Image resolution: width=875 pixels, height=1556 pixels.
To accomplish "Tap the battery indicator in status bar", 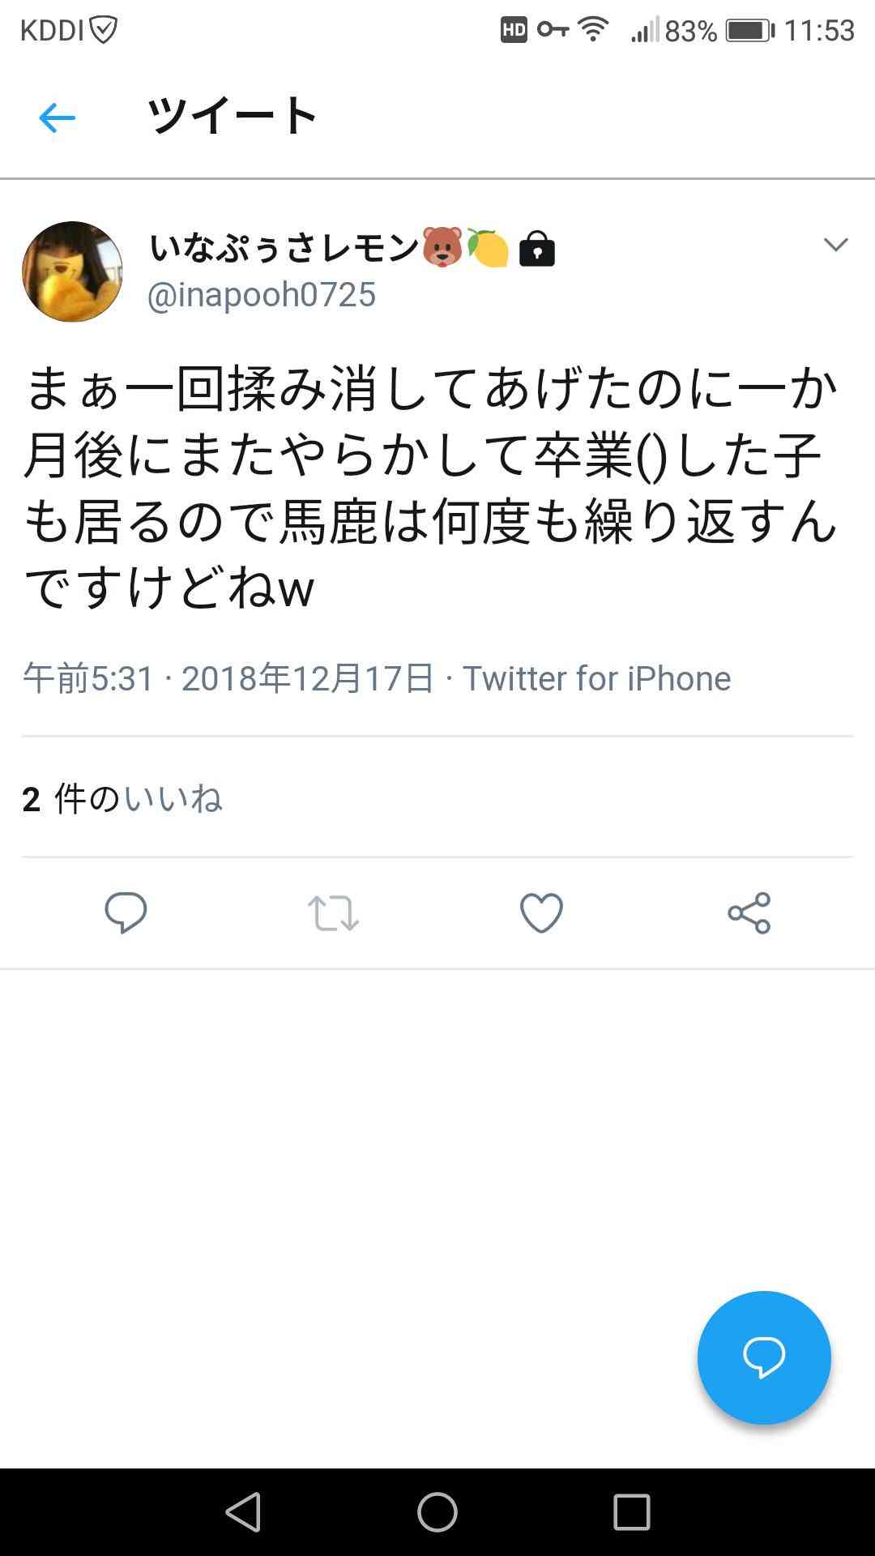I will 750,31.
